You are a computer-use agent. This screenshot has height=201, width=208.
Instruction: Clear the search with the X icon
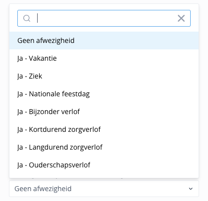[181, 18]
